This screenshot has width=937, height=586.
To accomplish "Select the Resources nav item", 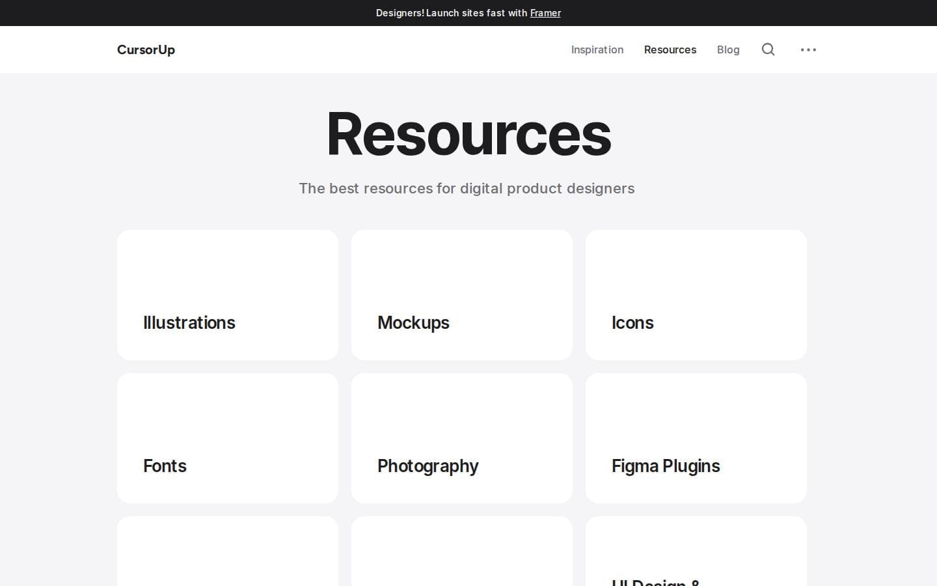I will point(670,49).
